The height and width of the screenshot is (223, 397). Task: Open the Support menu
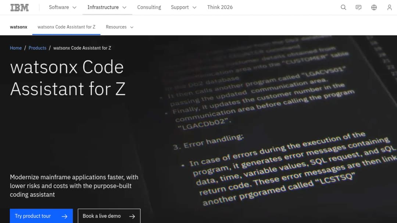click(184, 7)
